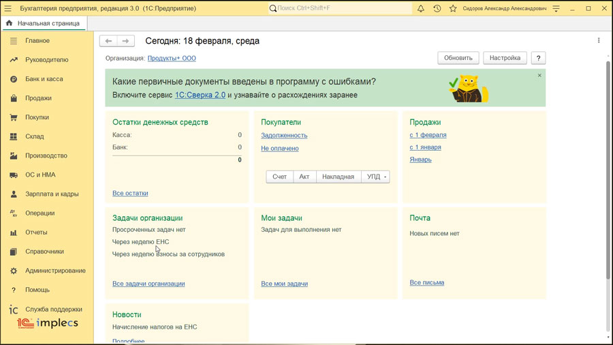
Task: Open organization link Продукты+ ООО
Action: tap(172, 58)
